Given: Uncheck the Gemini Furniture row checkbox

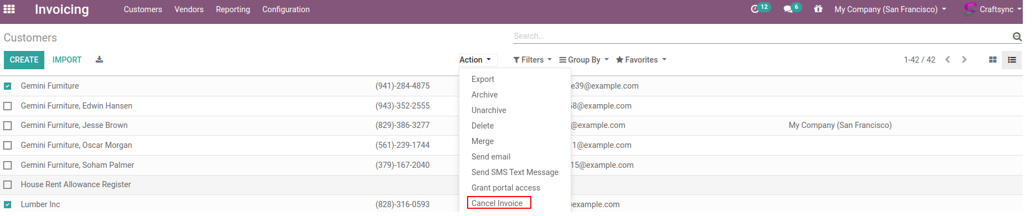Looking at the screenshot, I should click(8, 86).
